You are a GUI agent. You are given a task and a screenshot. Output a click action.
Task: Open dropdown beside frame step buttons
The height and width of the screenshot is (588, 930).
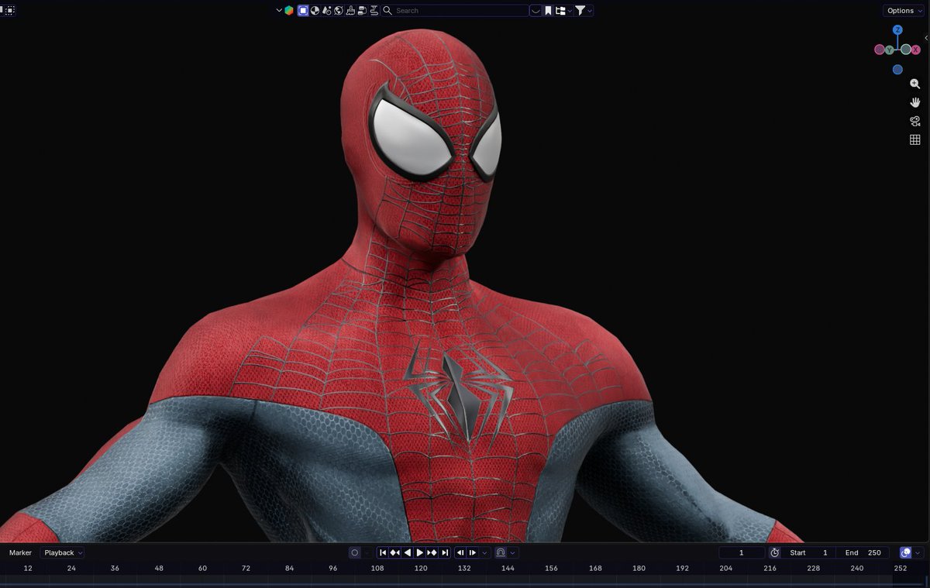[485, 552]
